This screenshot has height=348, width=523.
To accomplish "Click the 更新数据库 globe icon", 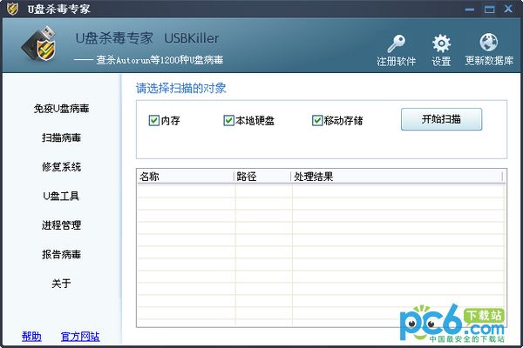I will 489,43.
